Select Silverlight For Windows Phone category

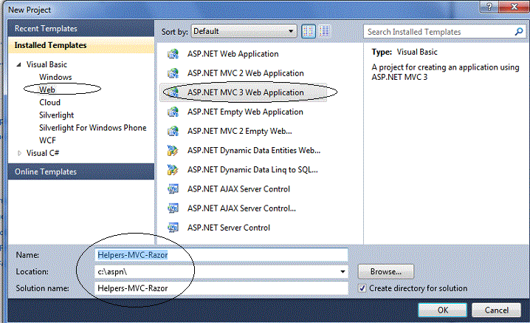[92, 128]
